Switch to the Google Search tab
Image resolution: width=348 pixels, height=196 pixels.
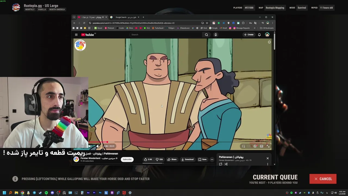(125, 17)
